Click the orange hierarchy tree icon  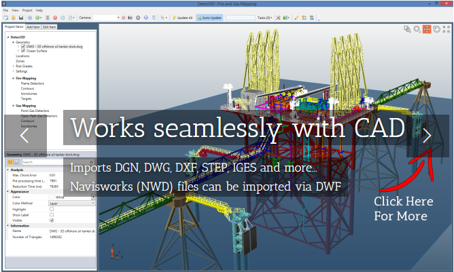304,18
